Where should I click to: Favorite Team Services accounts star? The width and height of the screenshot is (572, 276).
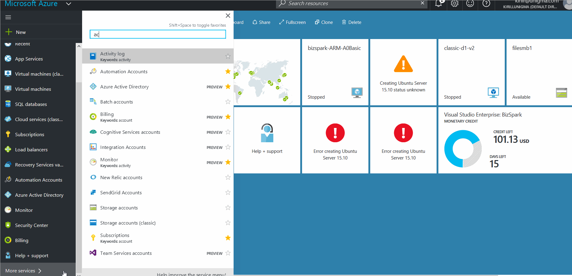tap(228, 253)
